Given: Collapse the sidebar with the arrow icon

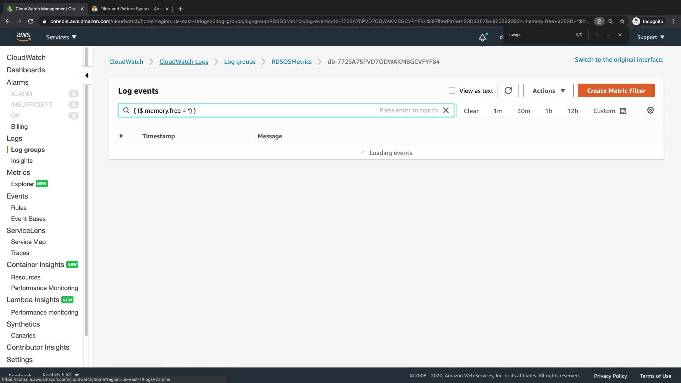Looking at the screenshot, I should [x=87, y=75].
